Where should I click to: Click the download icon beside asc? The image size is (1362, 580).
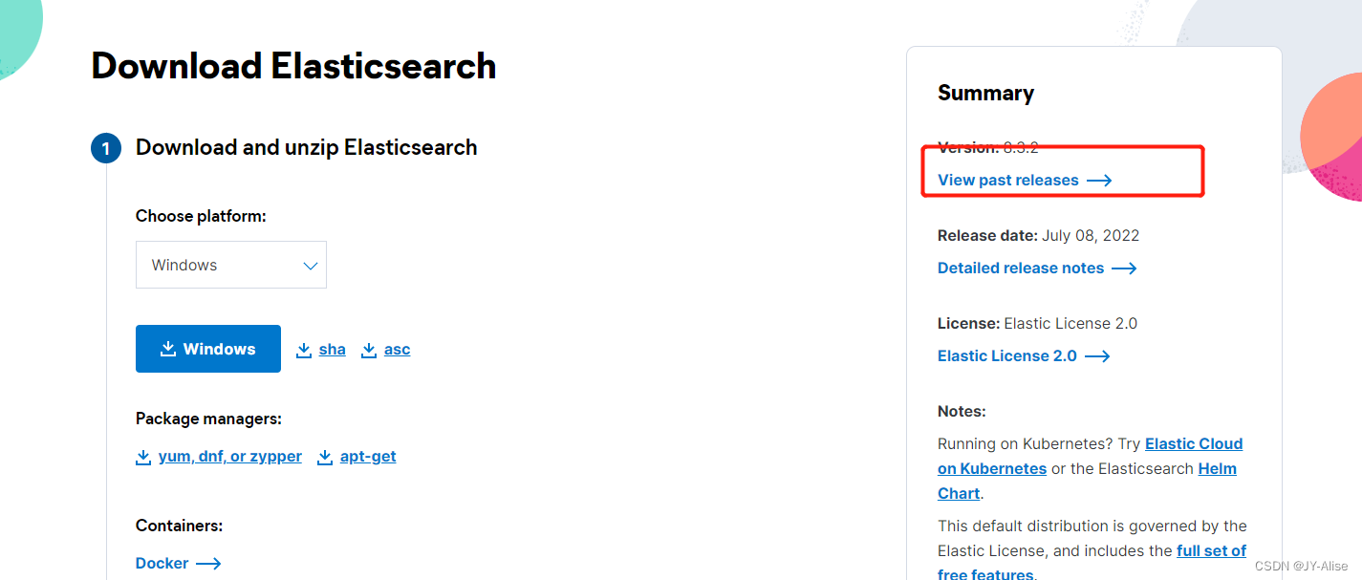click(369, 349)
